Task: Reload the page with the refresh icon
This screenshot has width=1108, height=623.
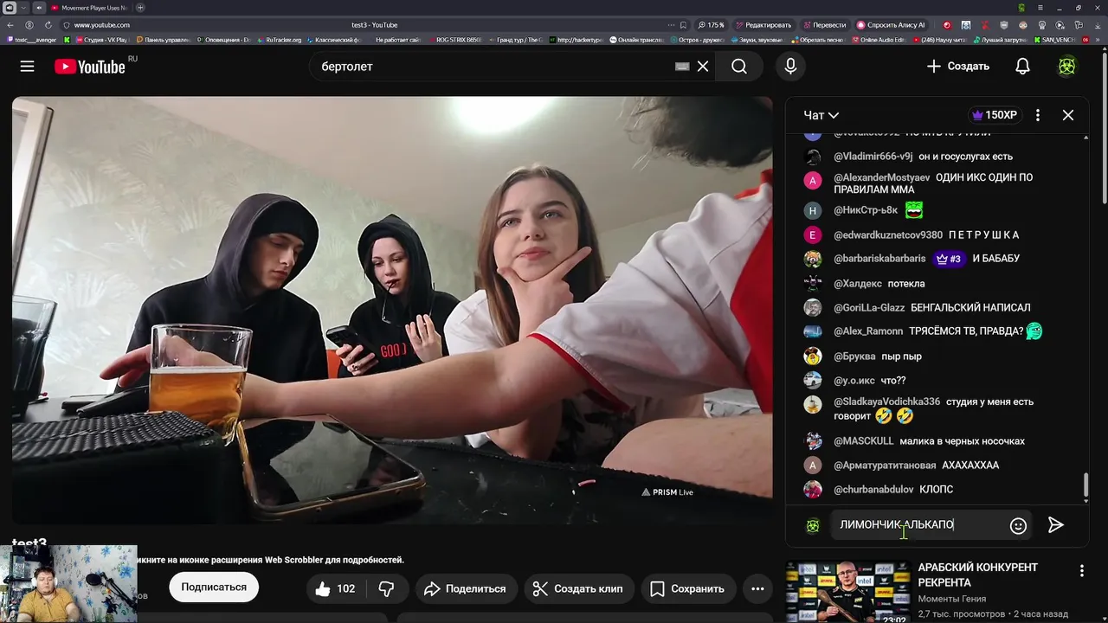Action: pos(48,25)
